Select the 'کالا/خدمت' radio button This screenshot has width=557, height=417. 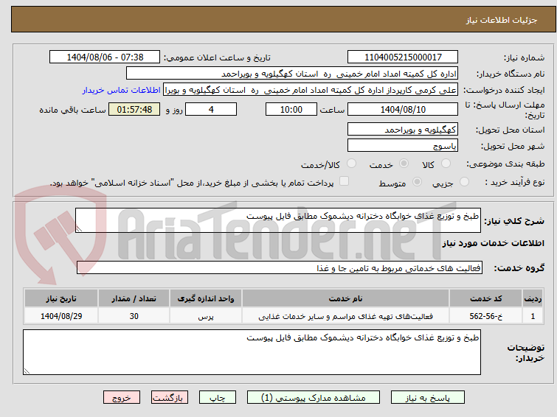tap(351, 164)
